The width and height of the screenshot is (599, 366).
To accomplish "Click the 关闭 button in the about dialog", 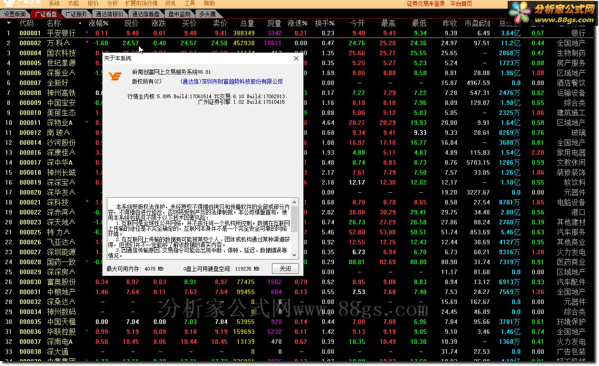I will [x=285, y=268].
